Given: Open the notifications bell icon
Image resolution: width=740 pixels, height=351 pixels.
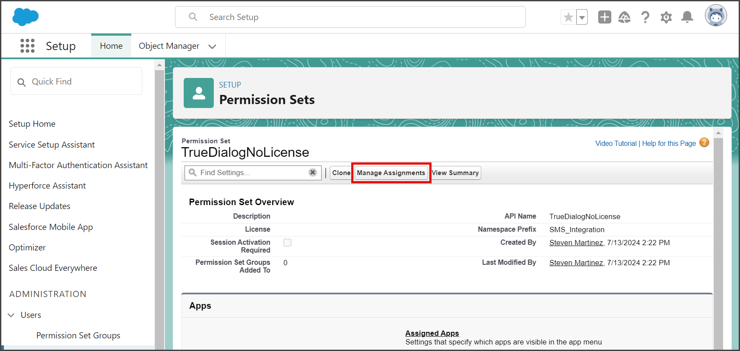Looking at the screenshot, I should click(x=687, y=17).
